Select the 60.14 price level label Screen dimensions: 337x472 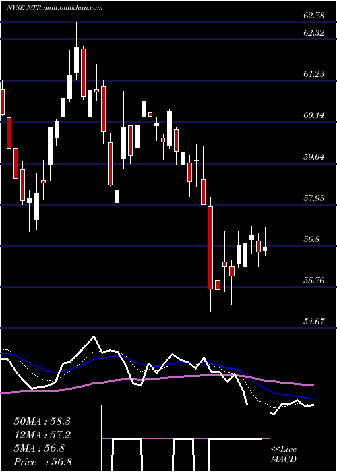(314, 115)
